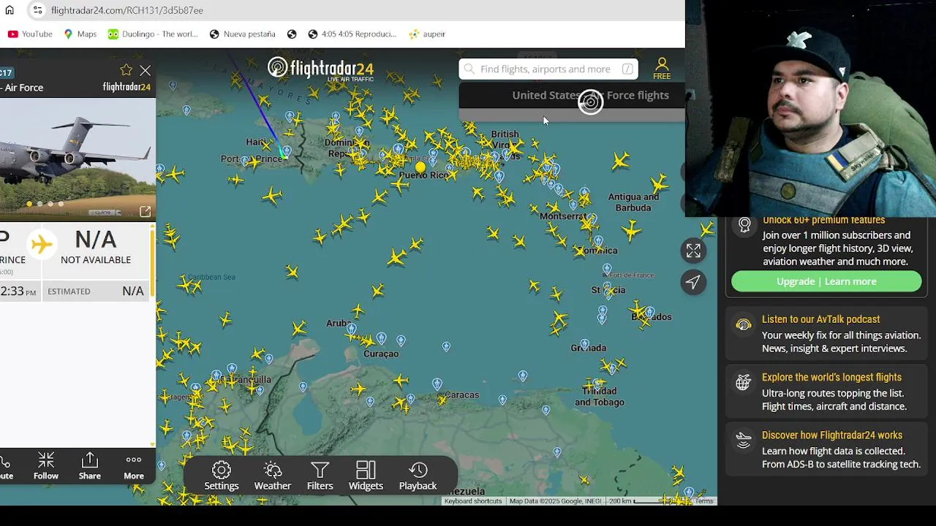Image resolution: width=936 pixels, height=526 pixels.
Task: Star this flight as favorite
Action: coord(126,70)
